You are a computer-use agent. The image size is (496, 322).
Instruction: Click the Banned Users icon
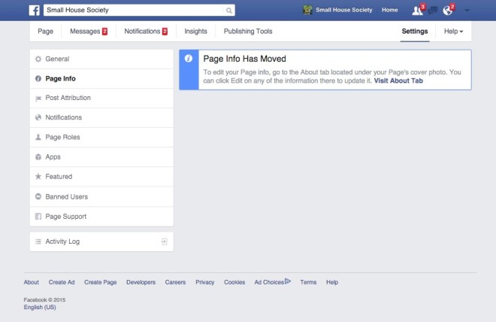pyautogui.click(x=38, y=196)
